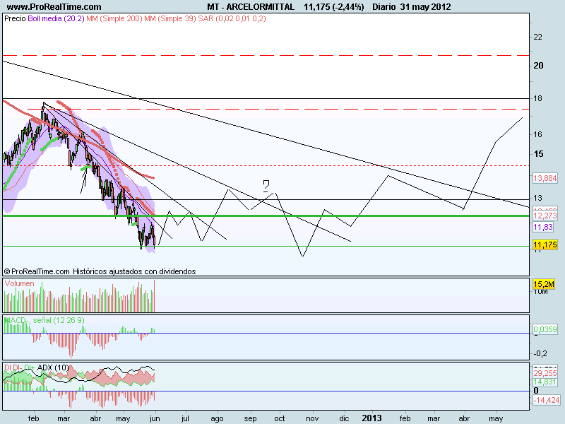The width and height of the screenshot is (565, 424).
Task: Click the www.ProRealTime.com header text
Action: pyautogui.click(x=54, y=7)
